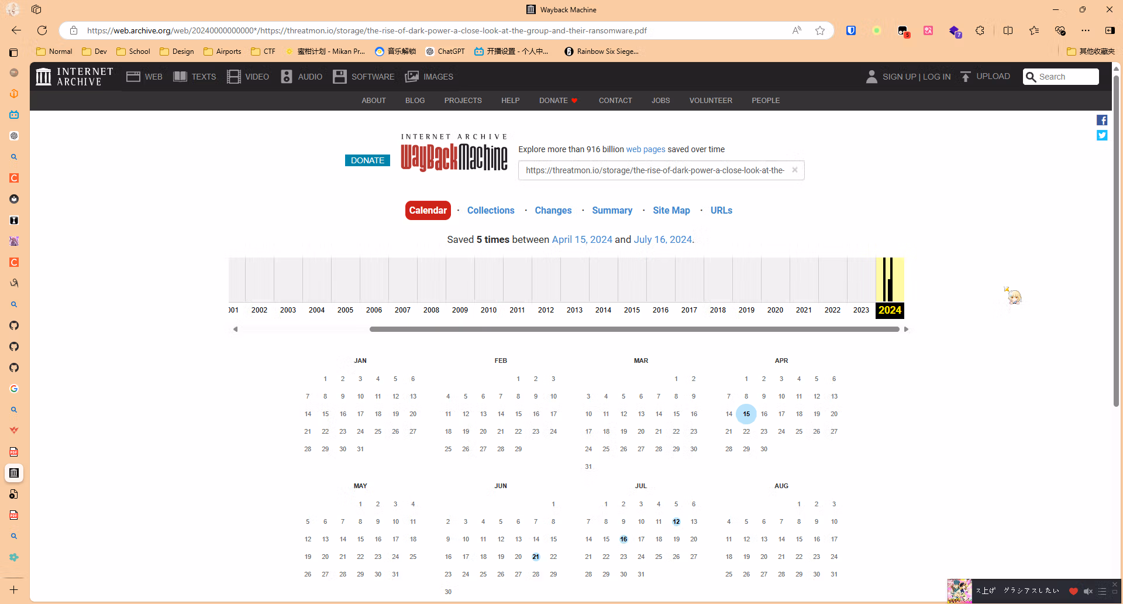This screenshot has height=604, width=1123.
Task: Open Bitwarden extension icon
Action: click(x=851, y=30)
